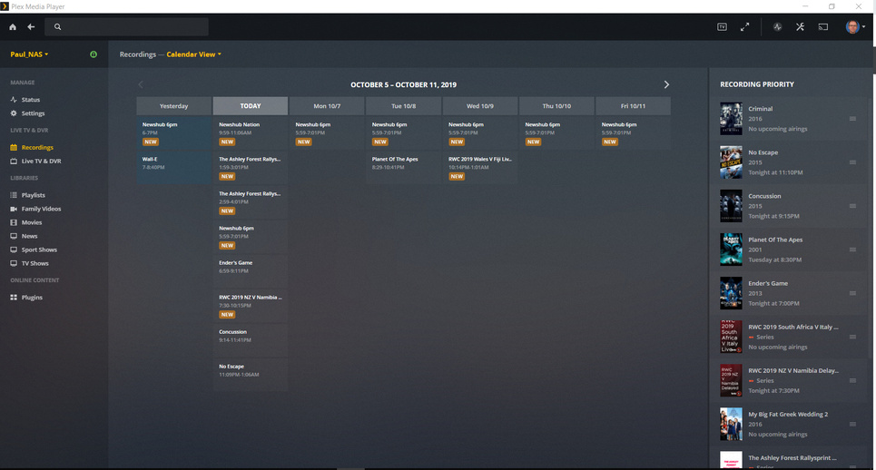
Task: Open Concussion recording in Today column
Action: (x=251, y=340)
